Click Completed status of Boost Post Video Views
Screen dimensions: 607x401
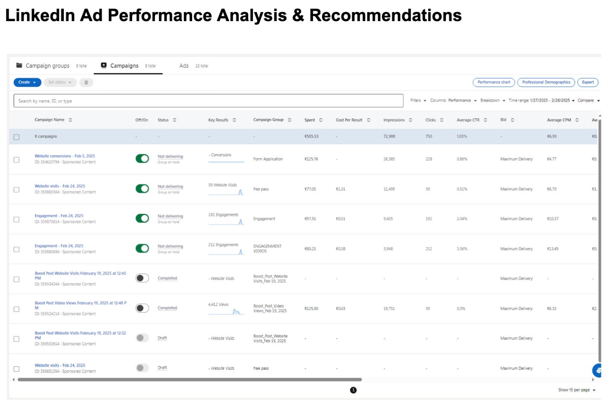[x=168, y=308]
